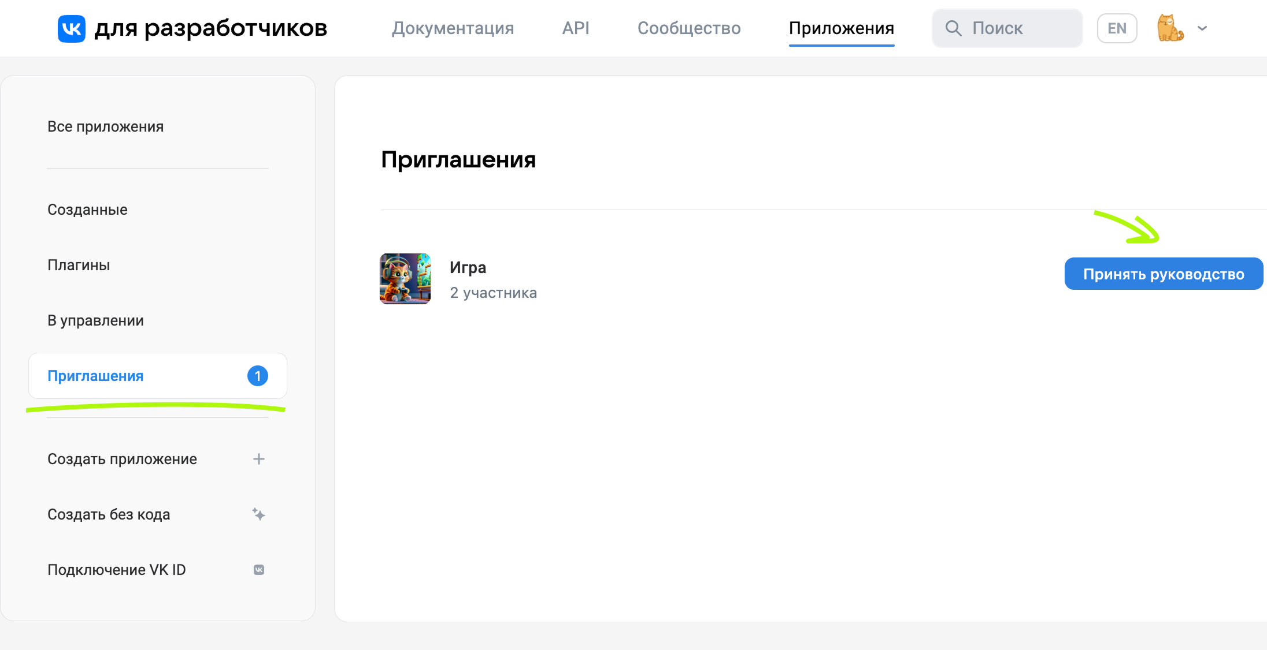Image resolution: width=1267 pixels, height=650 pixels.
Task: Click the Поиск search field
Action: [1007, 28]
